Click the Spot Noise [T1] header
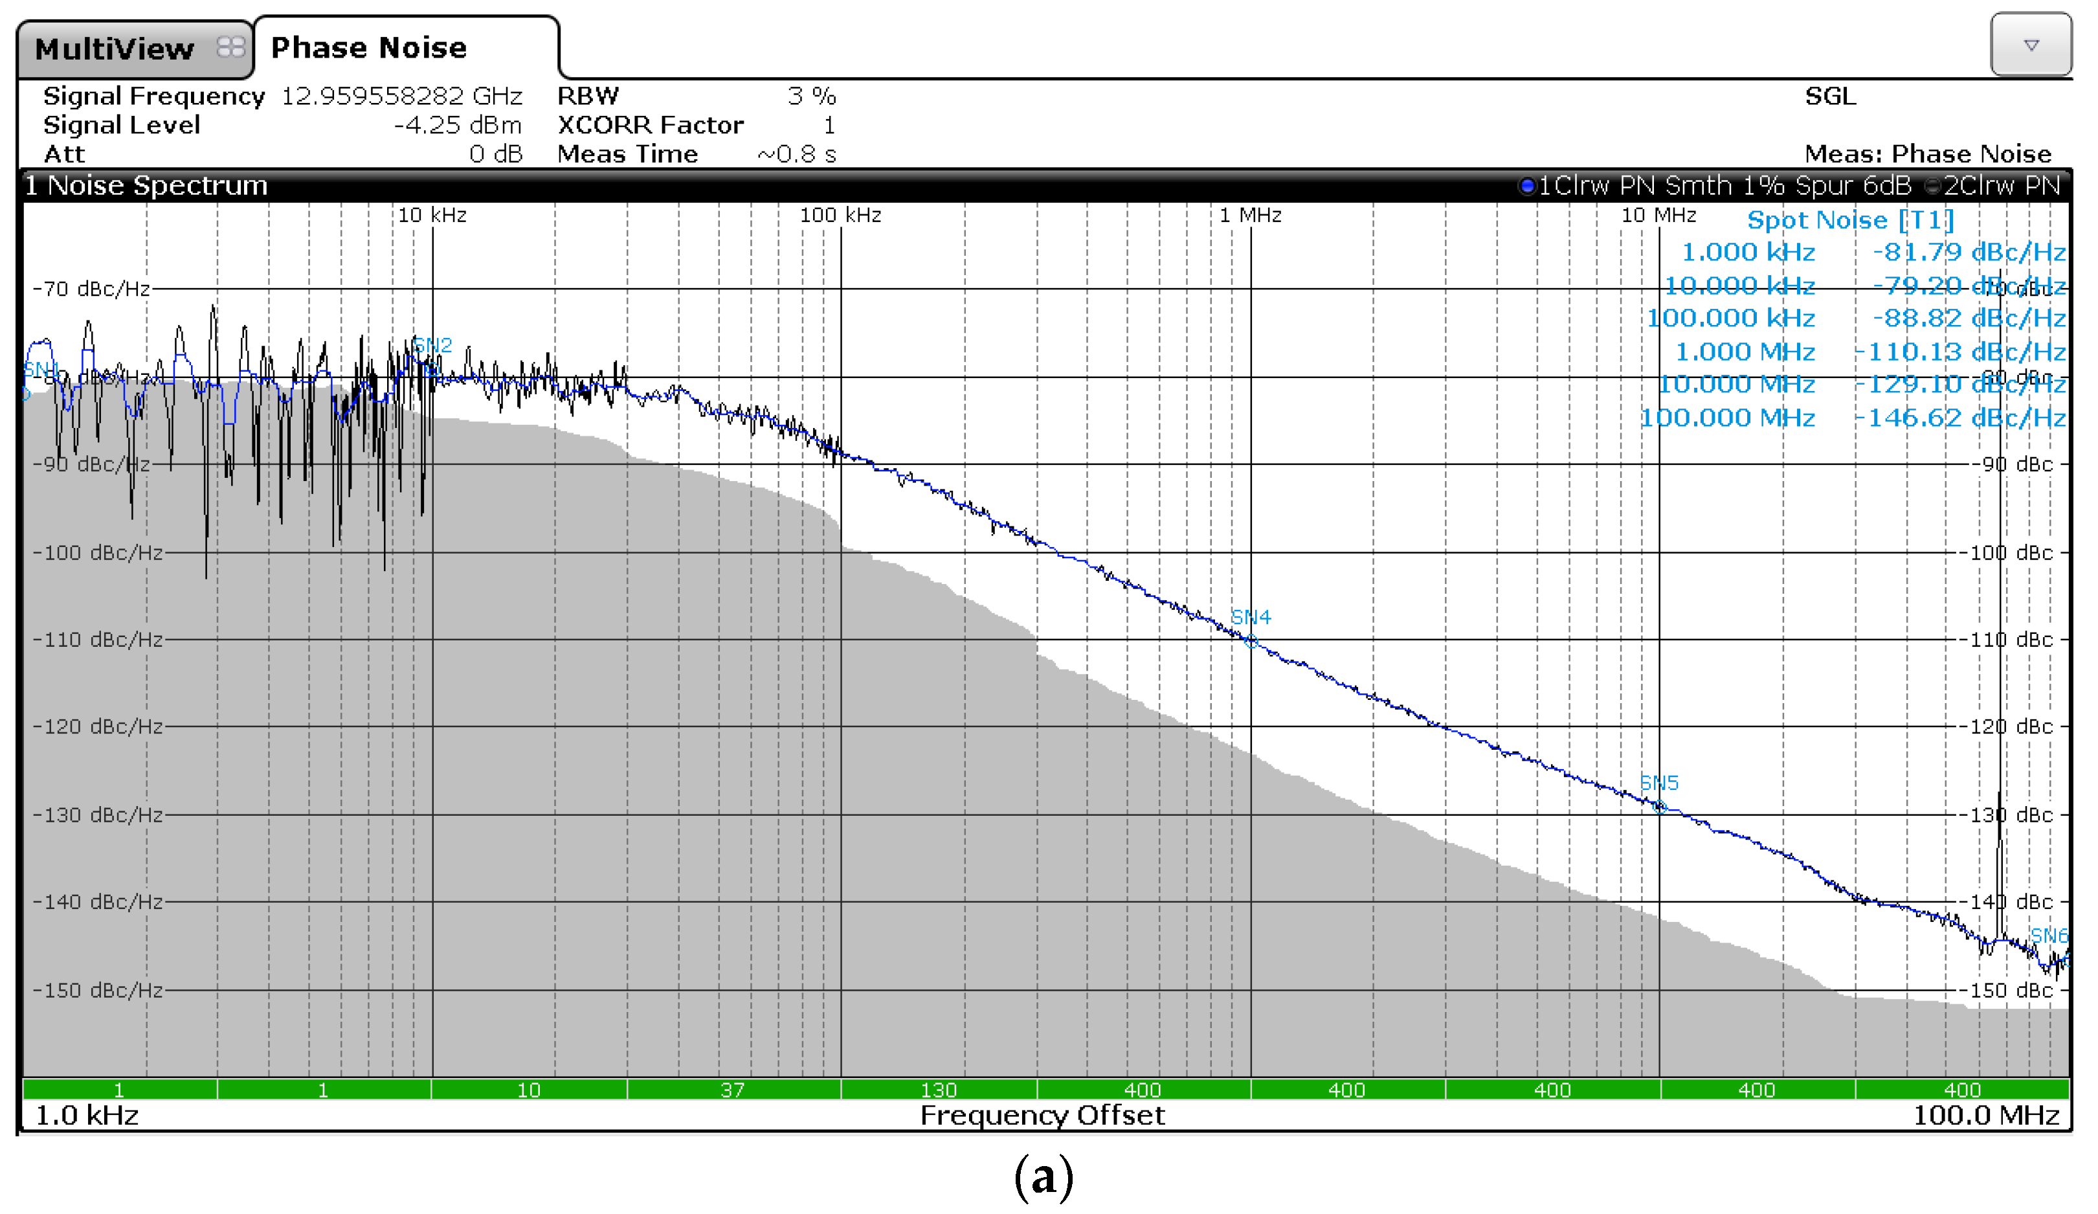 pos(1849,220)
